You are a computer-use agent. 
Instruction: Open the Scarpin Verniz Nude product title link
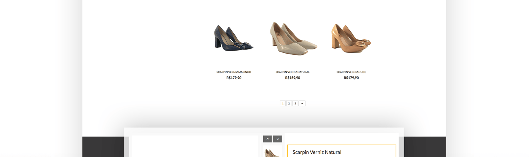point(351,72)
